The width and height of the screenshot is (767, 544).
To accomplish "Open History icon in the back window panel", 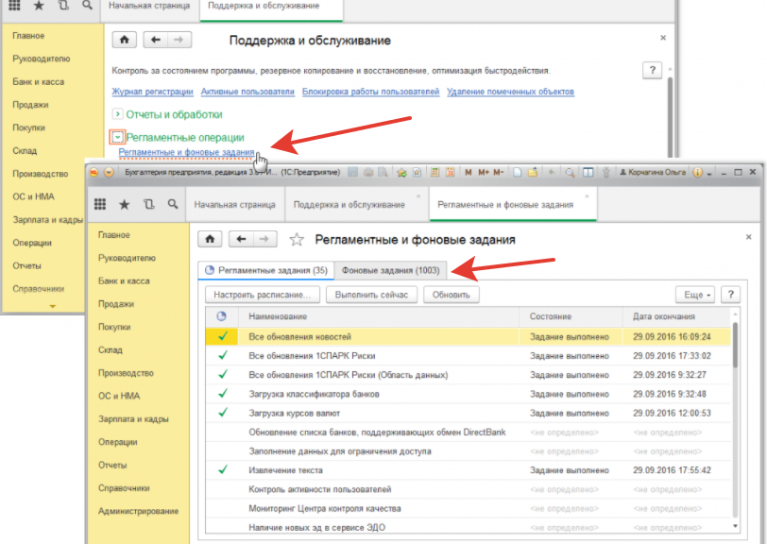I will (x=63, y=6).
